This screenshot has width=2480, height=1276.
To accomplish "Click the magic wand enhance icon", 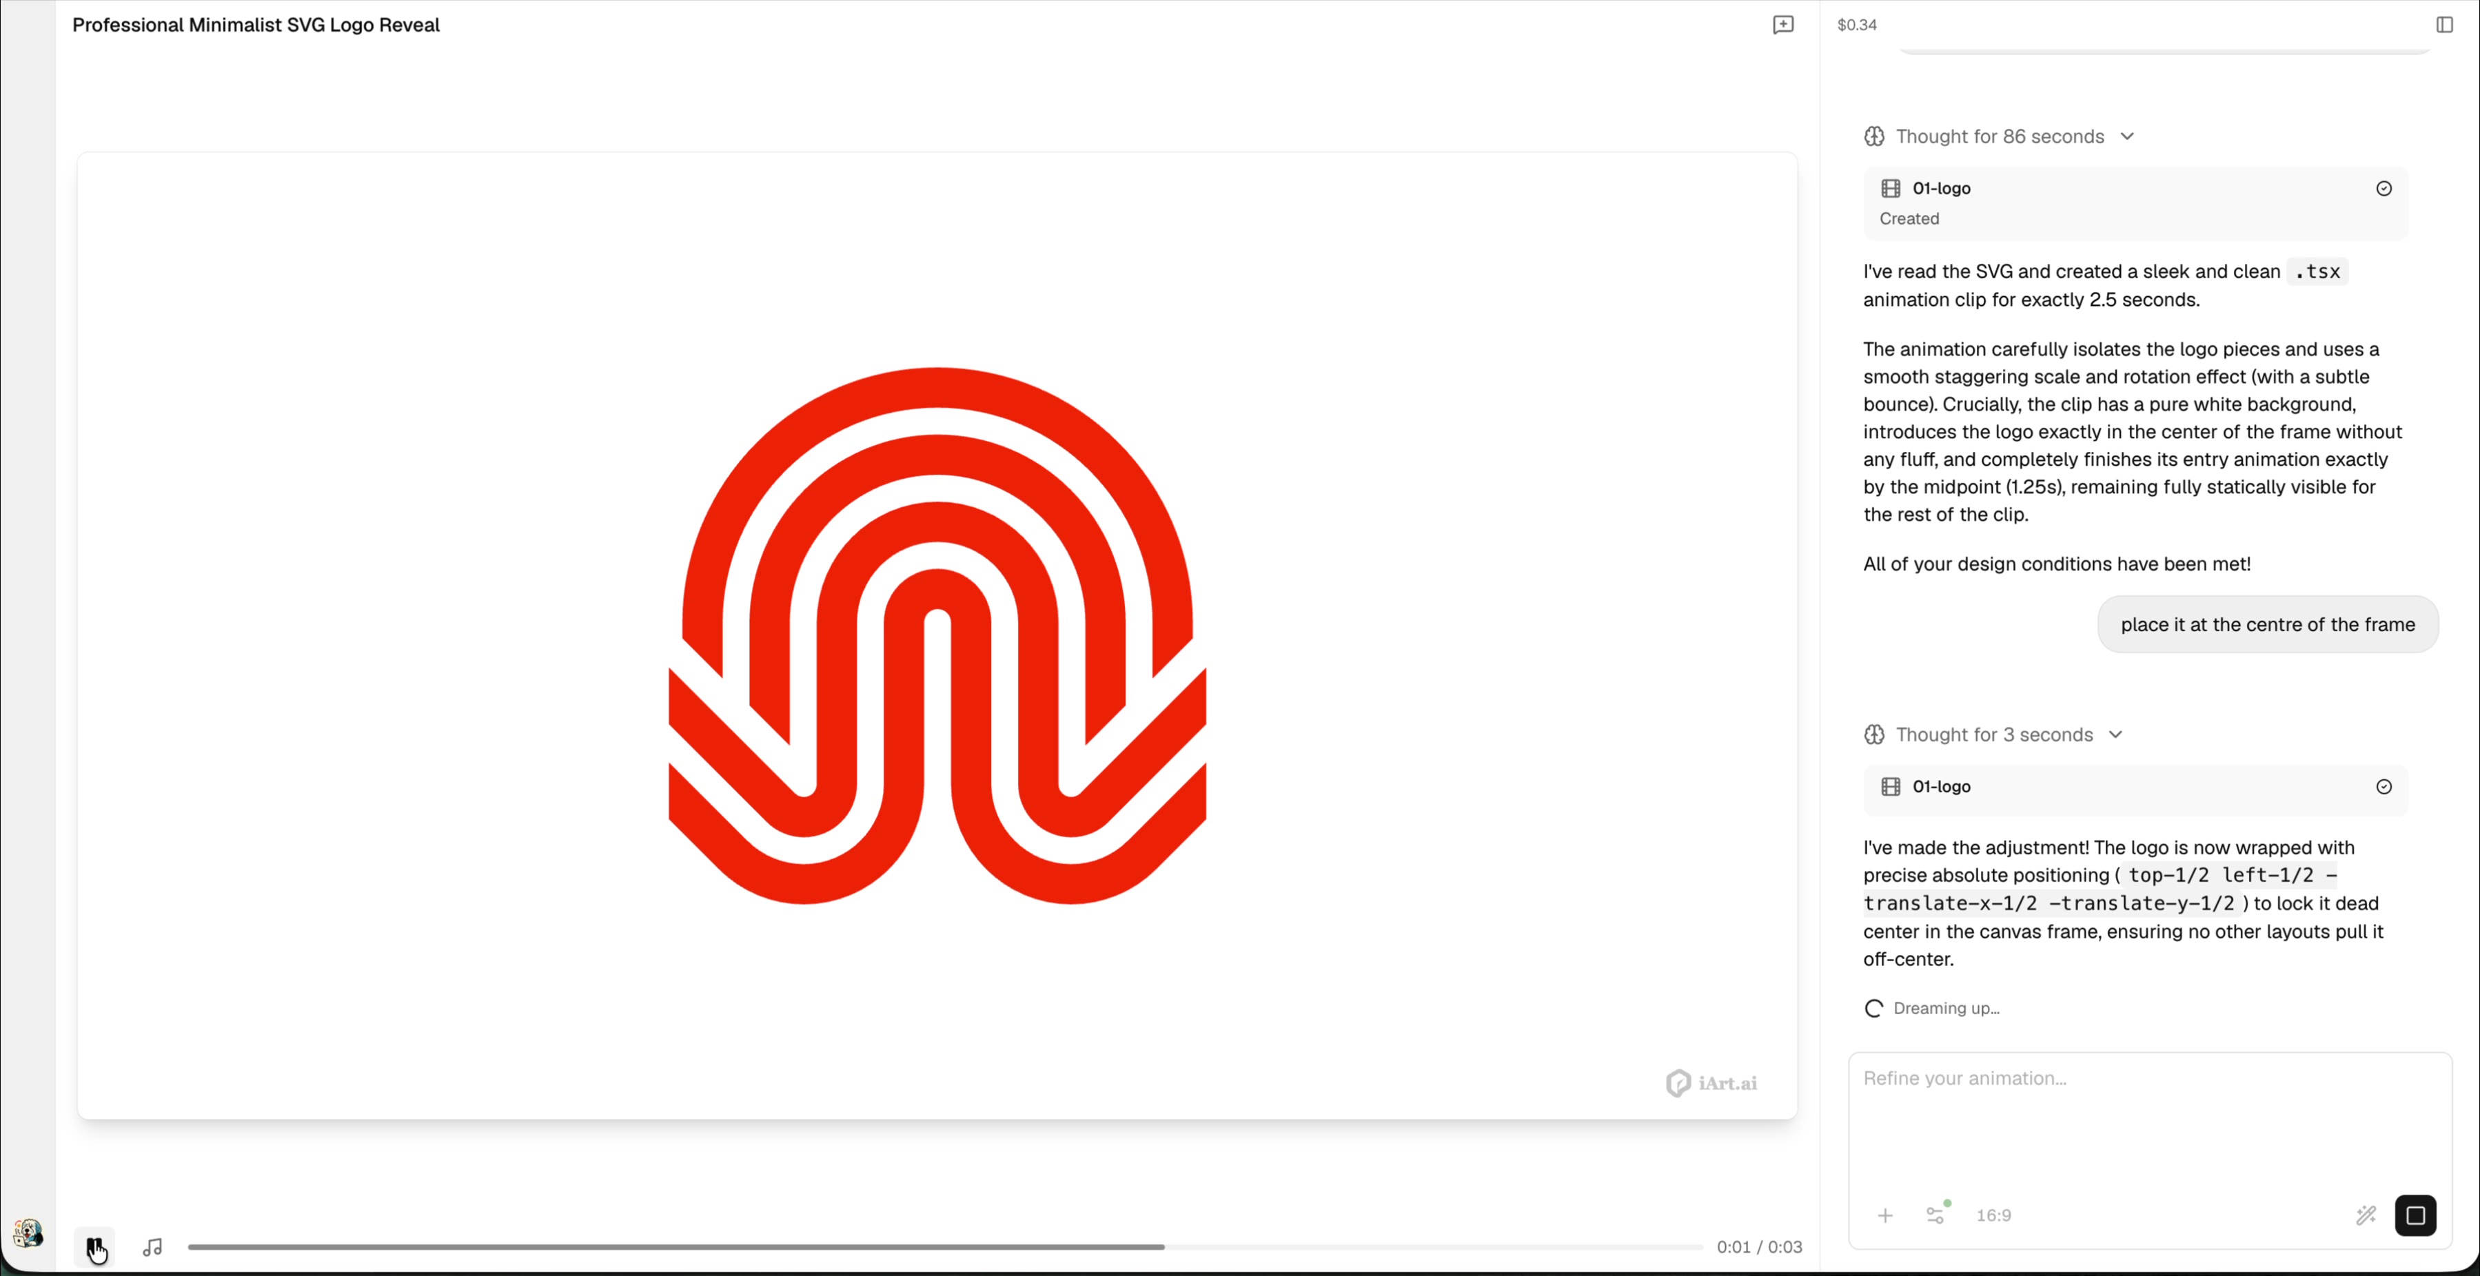I will (2366, 1216).
